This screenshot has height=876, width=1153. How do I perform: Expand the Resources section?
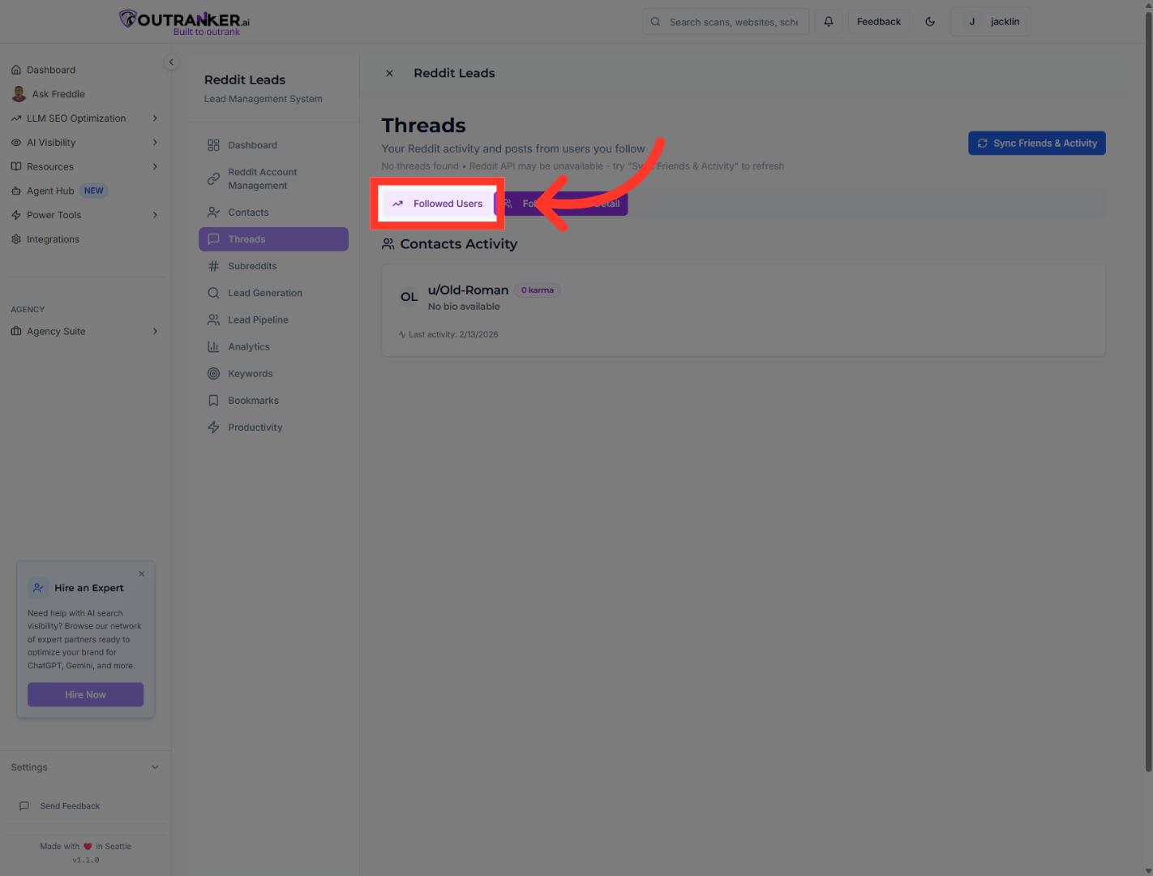[85, 167]
